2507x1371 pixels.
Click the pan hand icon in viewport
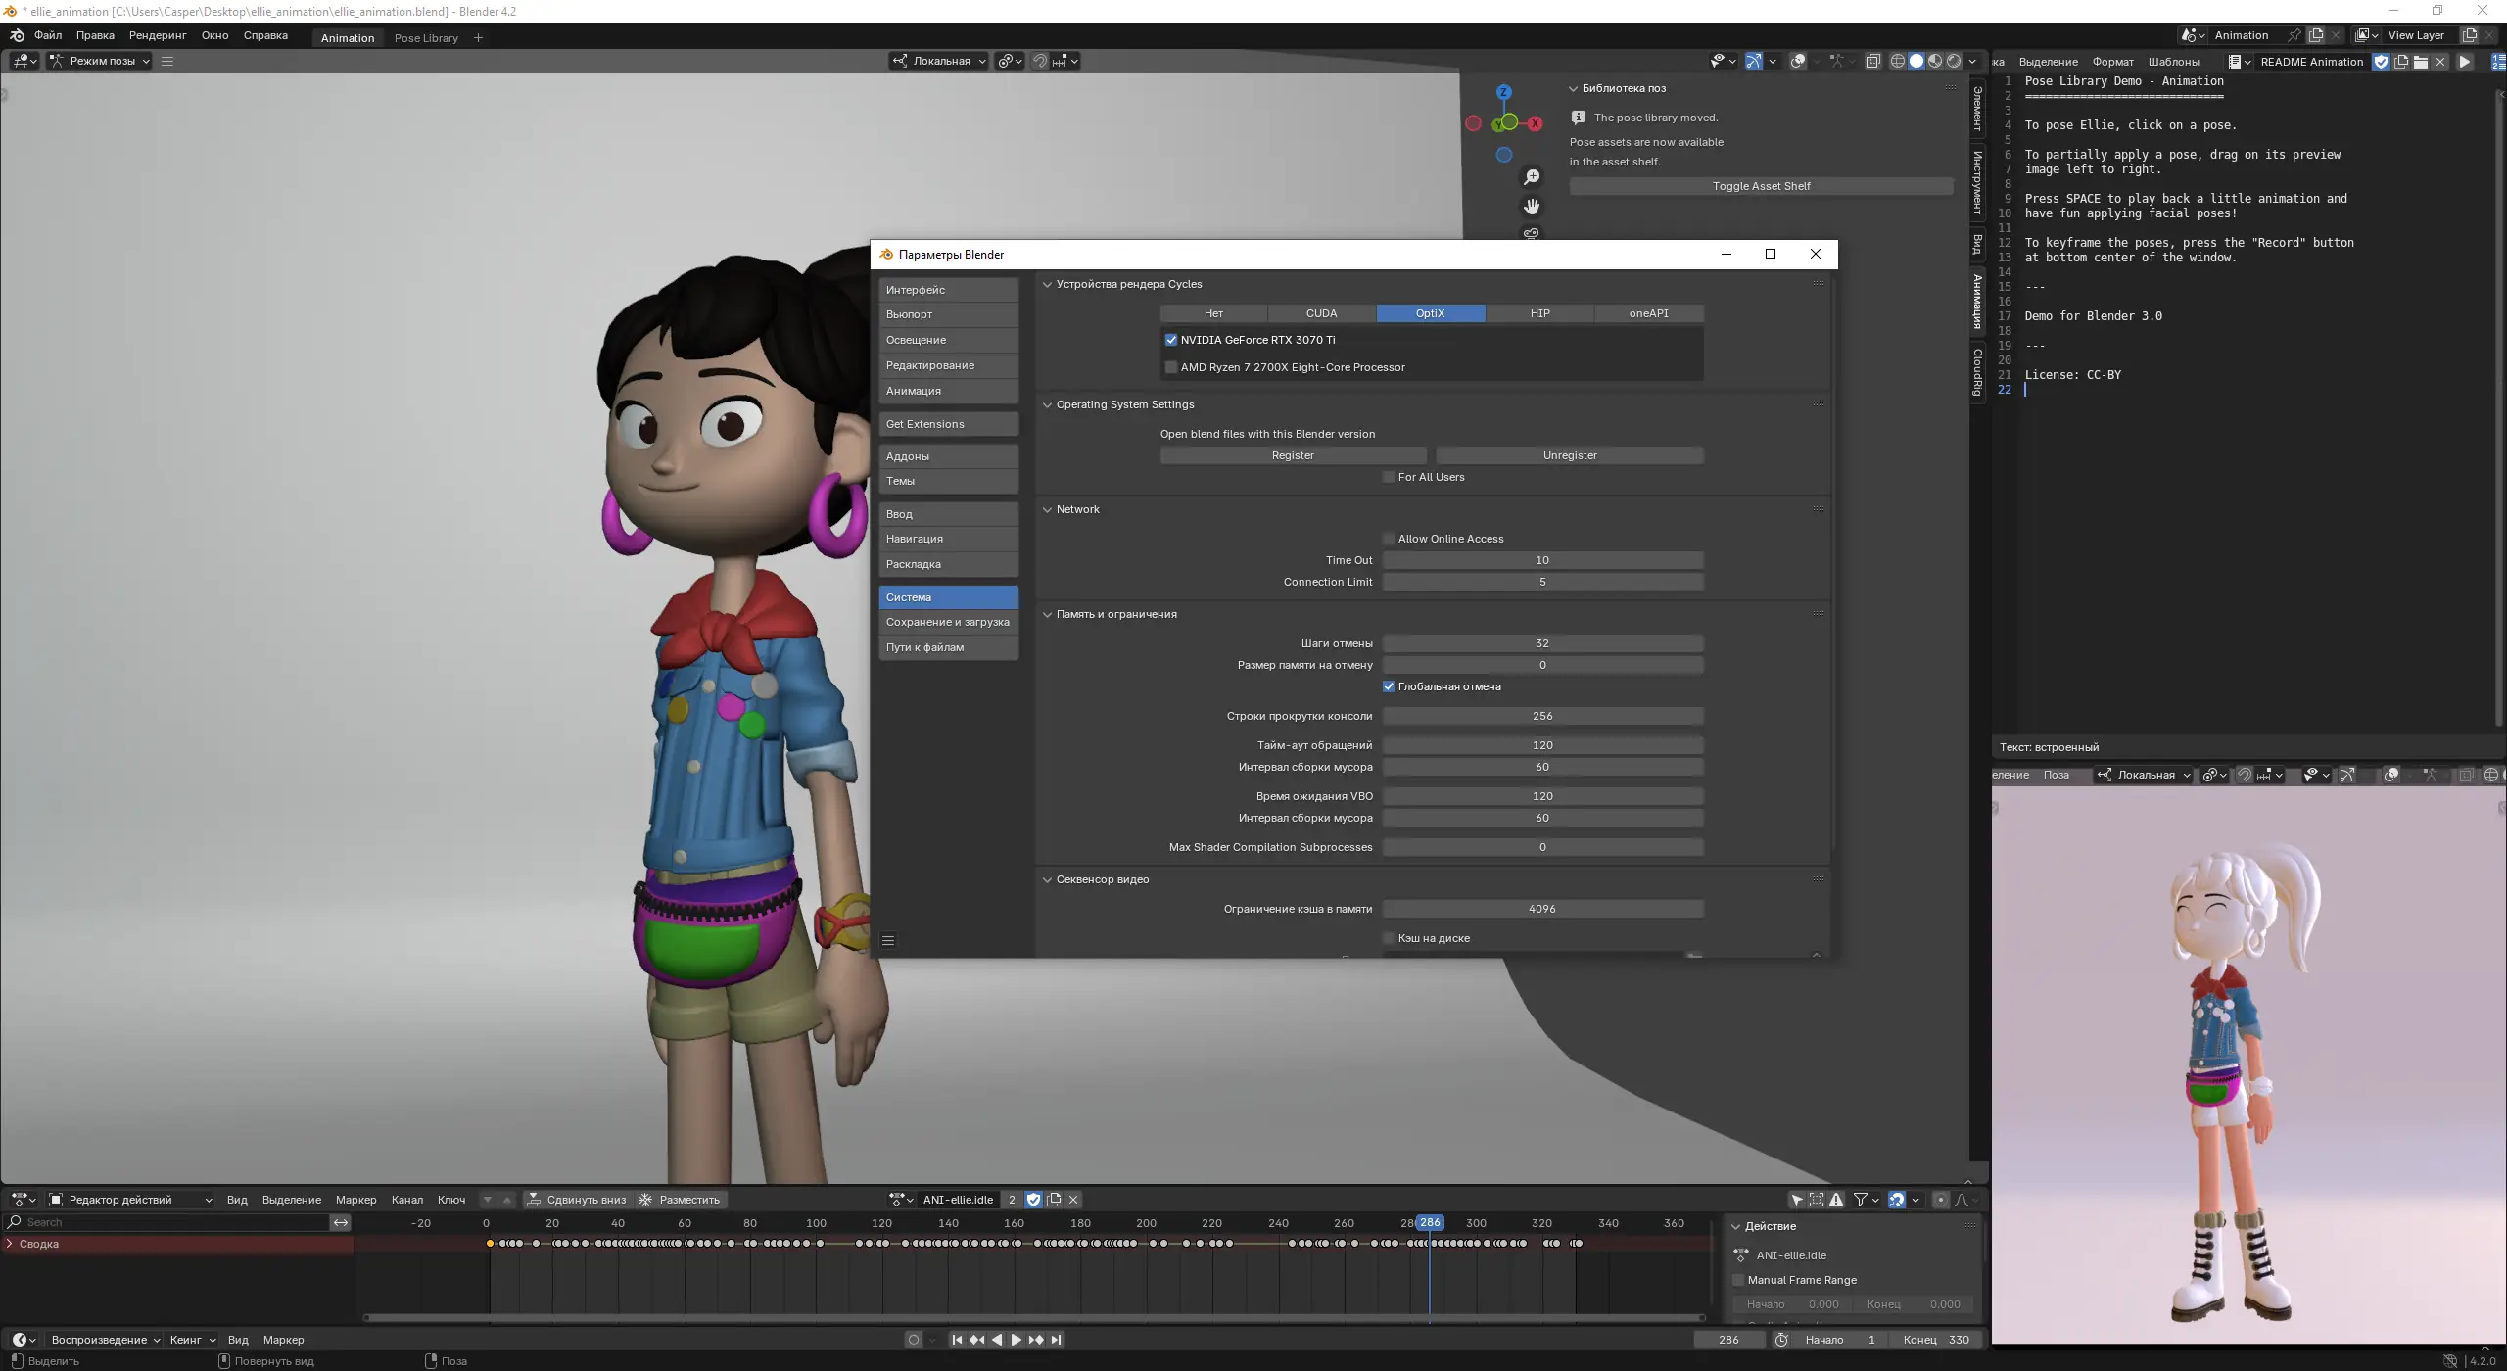pos(1532,207)
